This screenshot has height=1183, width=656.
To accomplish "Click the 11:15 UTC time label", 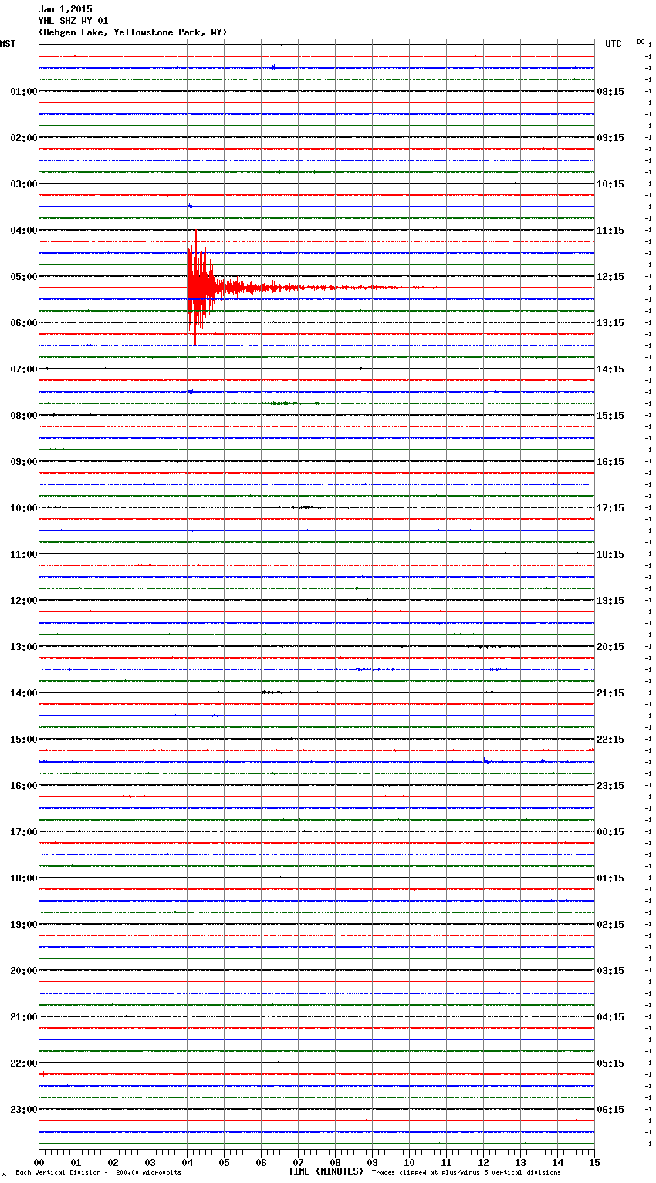I will 610,231.
